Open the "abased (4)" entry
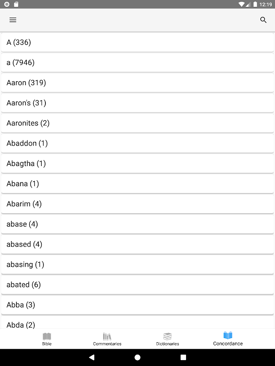Viewport: 275px width, 366px height. pos(137,244)
